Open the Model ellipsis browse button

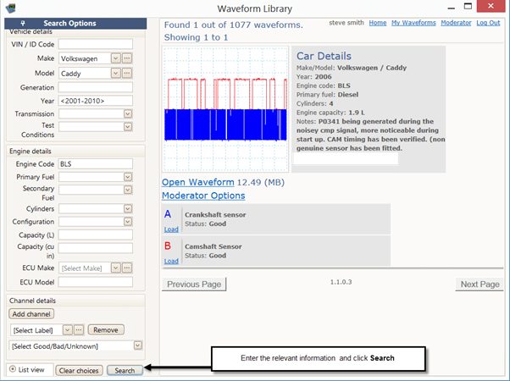pos(127,73)
